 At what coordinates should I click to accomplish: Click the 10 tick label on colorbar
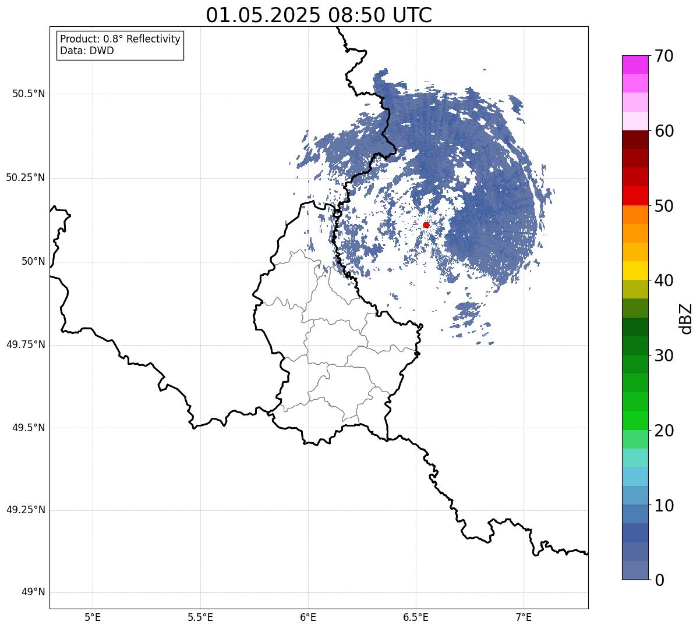click(x=664, y=505)
